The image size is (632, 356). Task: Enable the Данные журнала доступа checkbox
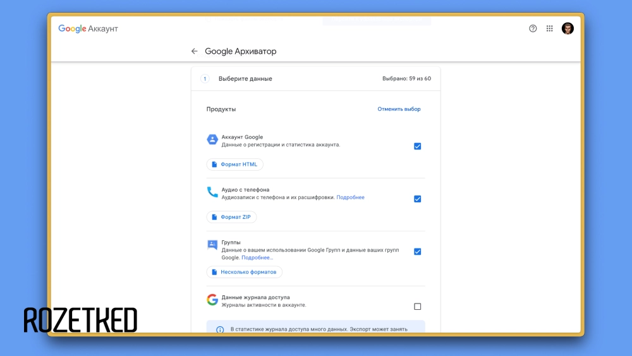point(417,307)
